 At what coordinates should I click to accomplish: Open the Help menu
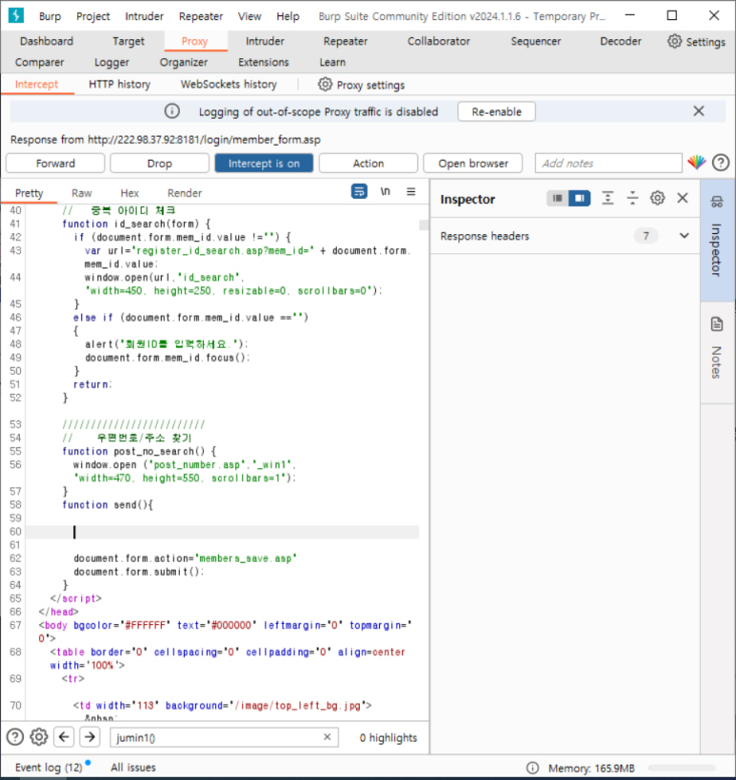pos(288,16)
